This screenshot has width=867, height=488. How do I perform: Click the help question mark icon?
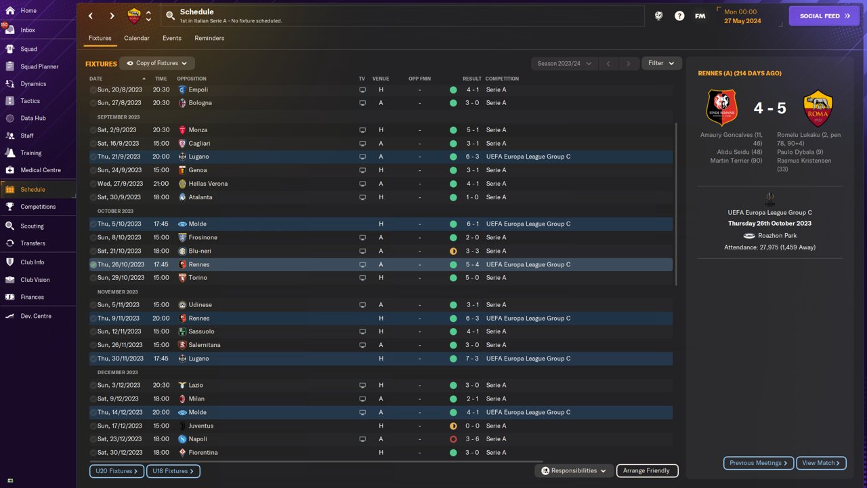tap(679, 16)
